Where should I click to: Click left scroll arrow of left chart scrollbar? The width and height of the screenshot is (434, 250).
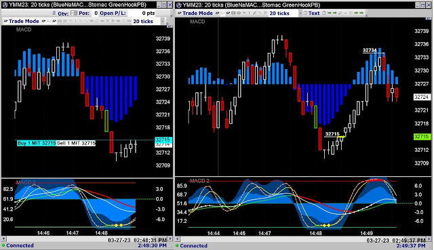point(3,239)
